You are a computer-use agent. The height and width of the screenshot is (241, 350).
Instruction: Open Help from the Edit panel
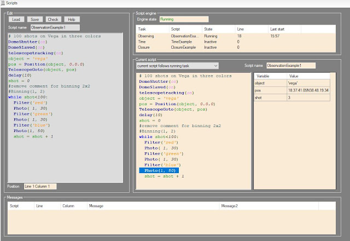pos(71,19)
